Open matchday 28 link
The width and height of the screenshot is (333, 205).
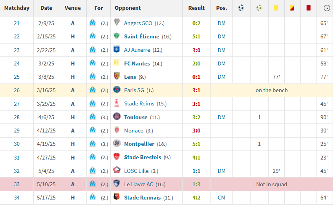tap(16, 117)
